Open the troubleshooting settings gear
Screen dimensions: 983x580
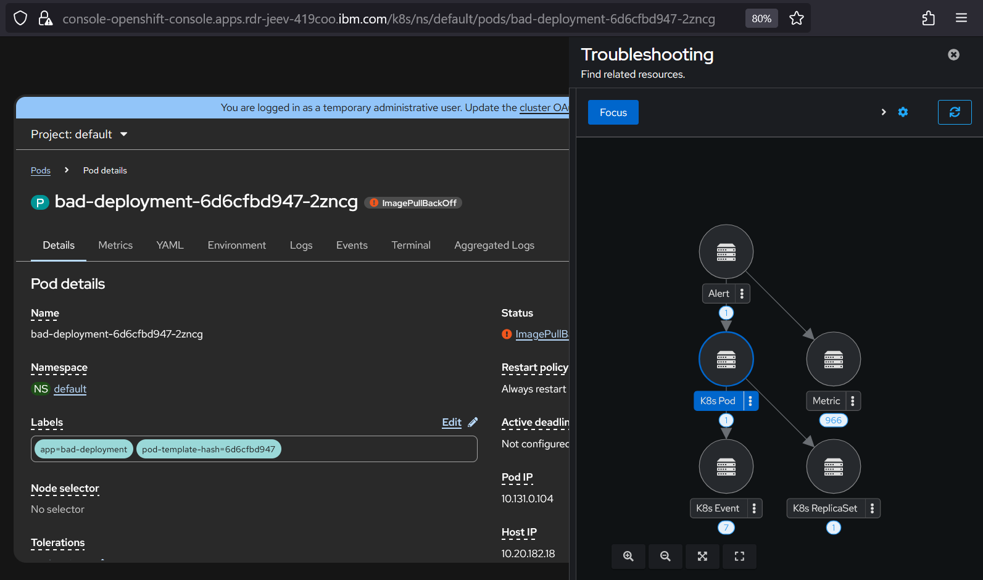[x=903, y=112]
